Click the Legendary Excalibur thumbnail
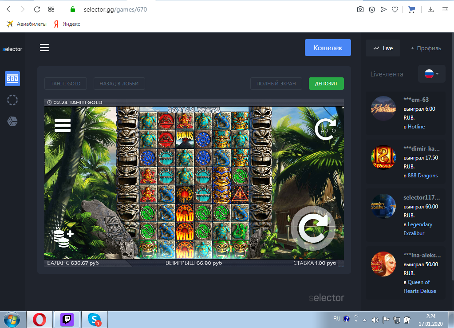Screen dimensions: 454x328 pos(383,206)
